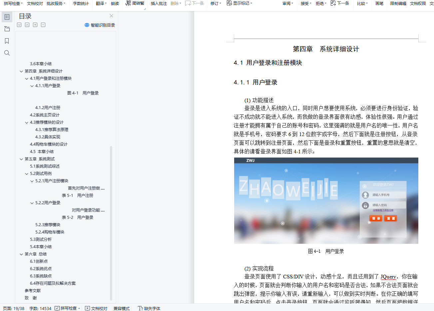This screenshot has height=311, width=434.
Task: Click the select-all checkbox in the 目录 panel header
Action: [x=19, y=25]
